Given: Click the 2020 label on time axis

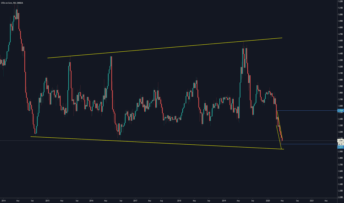Looking at the screenshot, I should point(268,200).
